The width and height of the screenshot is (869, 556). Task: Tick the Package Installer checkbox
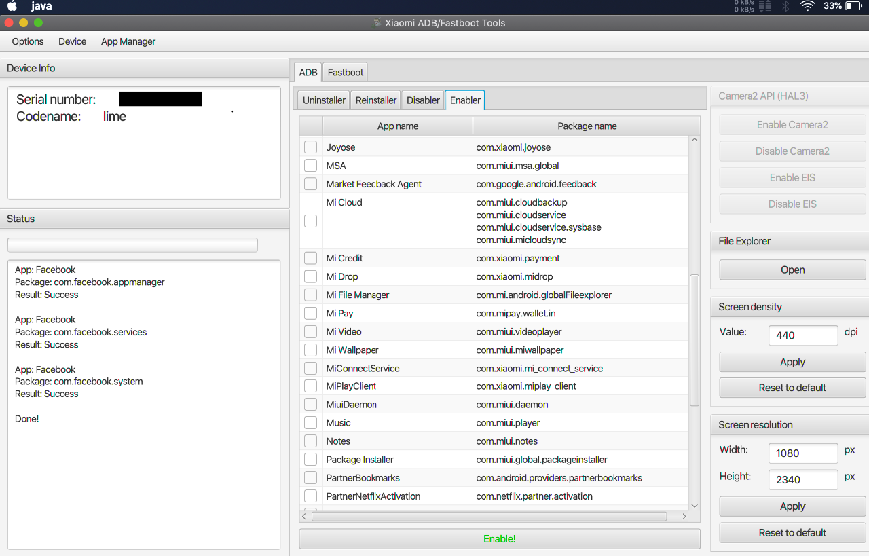[x=310, y=460]
